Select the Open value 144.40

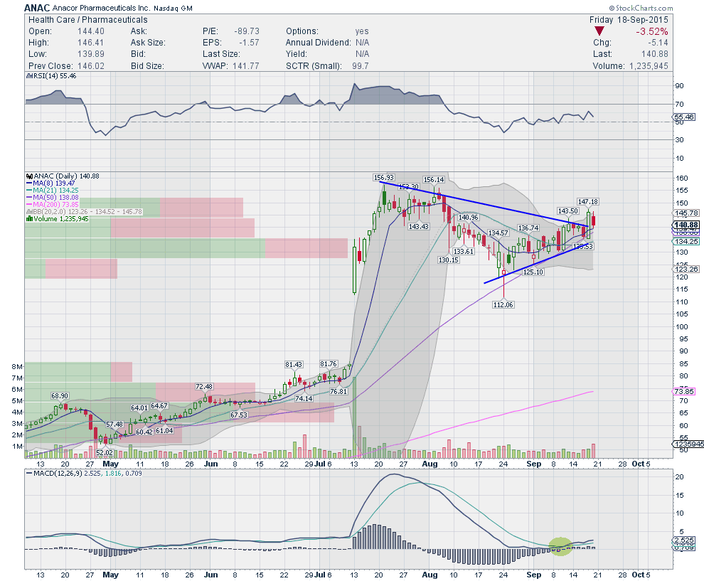[x=91, y=31]
